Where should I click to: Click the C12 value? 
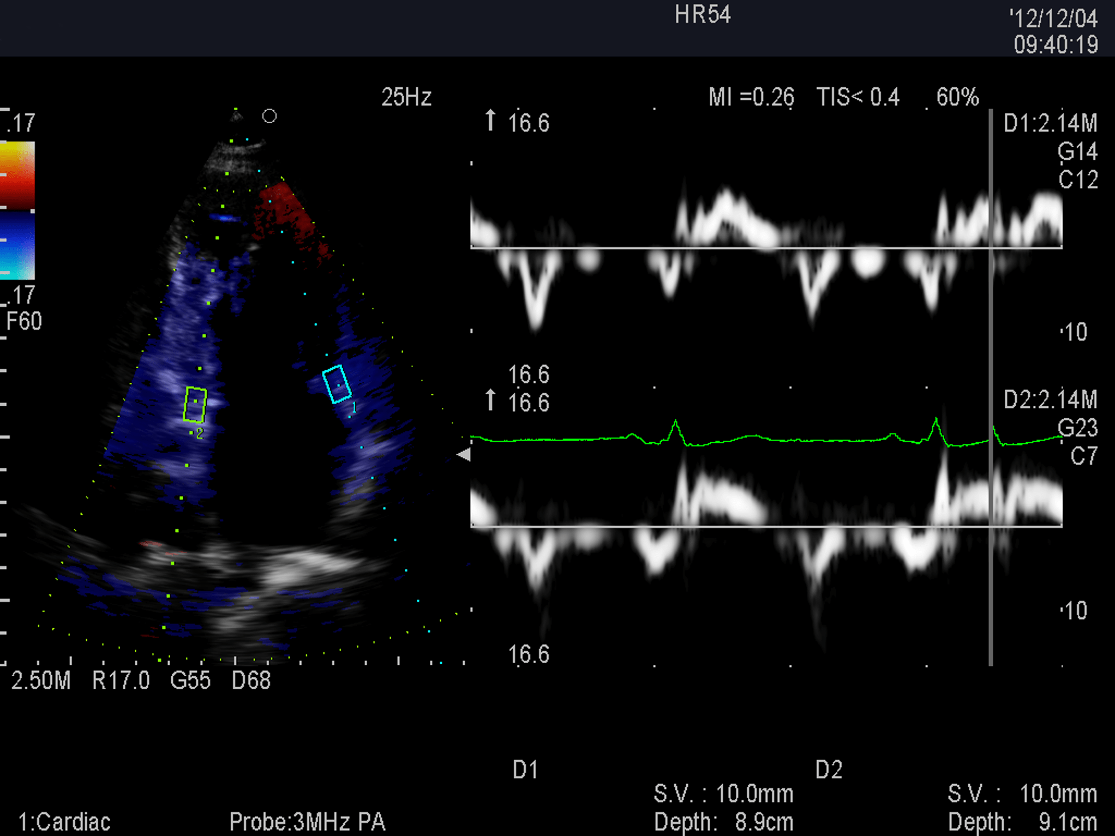(1078, 180)
